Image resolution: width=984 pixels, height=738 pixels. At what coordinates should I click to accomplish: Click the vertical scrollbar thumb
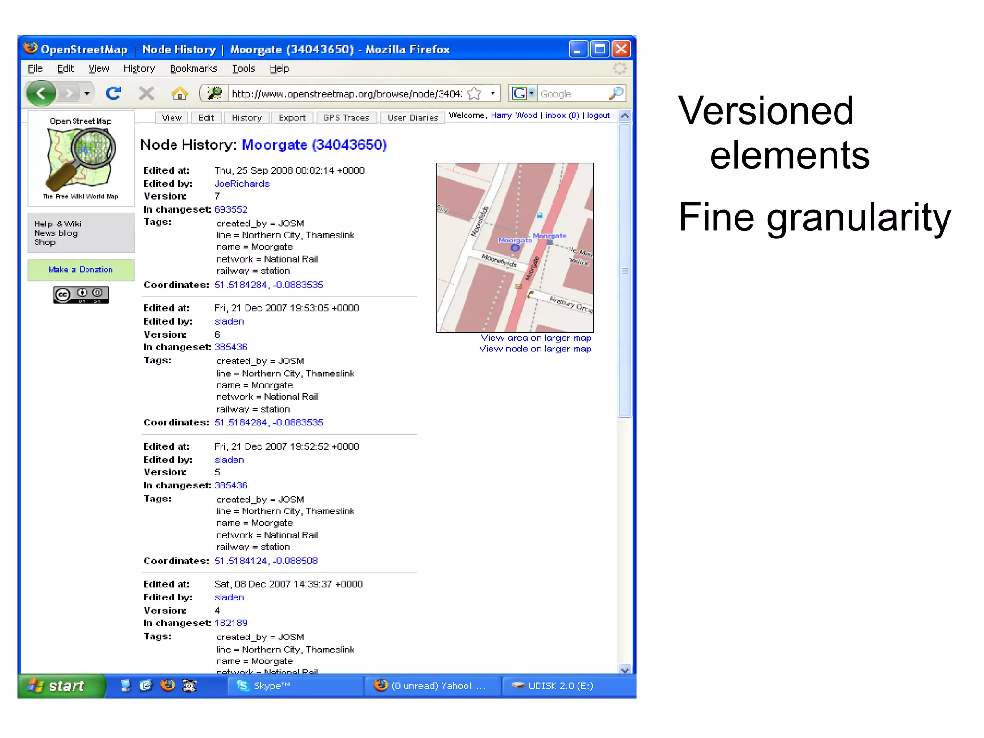click(625, 271)
